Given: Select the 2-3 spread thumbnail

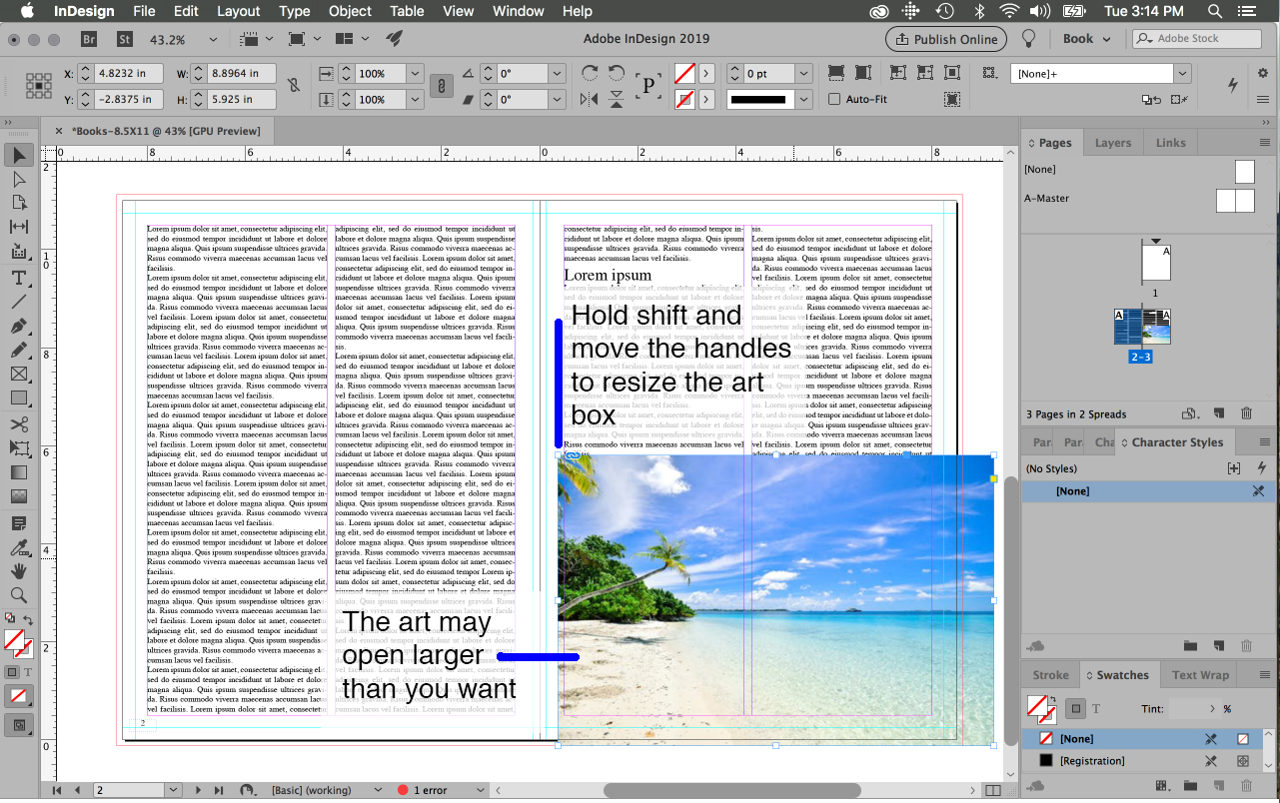Looking at the screenshot, I should [x=1141, y=329].
